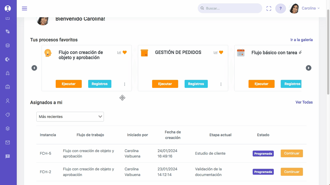330x185 pixels.
Task: Open the rocket icon in the sidebar
Action: coord(8,73)
